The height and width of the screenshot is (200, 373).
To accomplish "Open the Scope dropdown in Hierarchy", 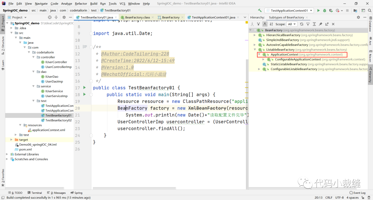I will point(292,24).
